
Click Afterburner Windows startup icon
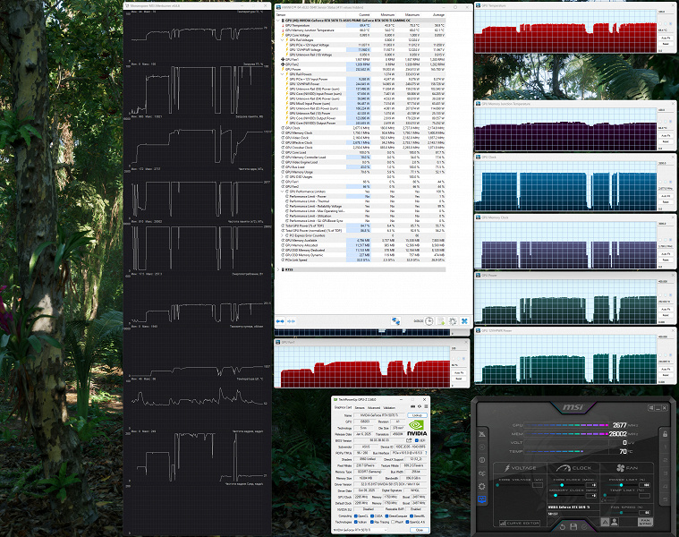point(651,408)
